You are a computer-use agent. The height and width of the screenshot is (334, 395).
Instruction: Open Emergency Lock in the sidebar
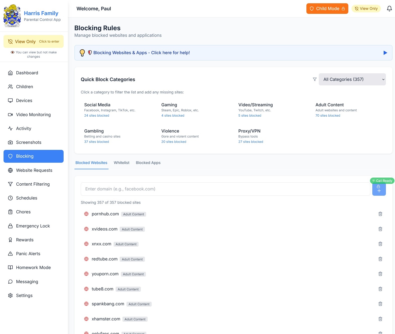pos(33,226)
